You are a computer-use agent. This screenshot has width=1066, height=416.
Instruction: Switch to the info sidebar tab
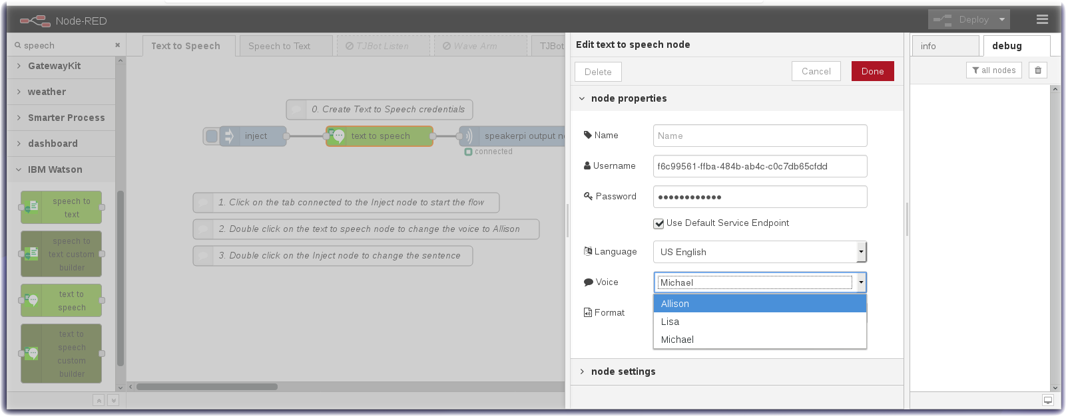point(945,46)
